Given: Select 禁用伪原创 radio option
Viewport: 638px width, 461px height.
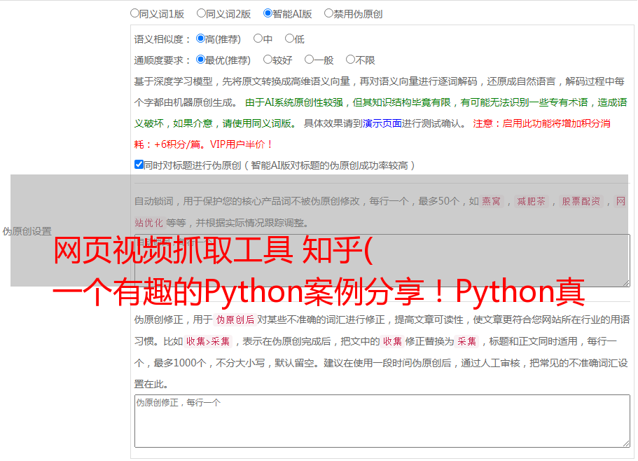Looking at the screenshot, I should 328,13.
